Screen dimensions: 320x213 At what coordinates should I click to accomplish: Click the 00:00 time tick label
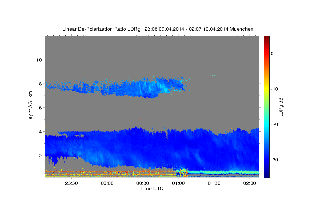(x=107, y=183)
